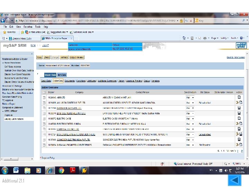Click Internet Explorer back arrow
The image size is (249, 187).
click(x=3, y=20)
